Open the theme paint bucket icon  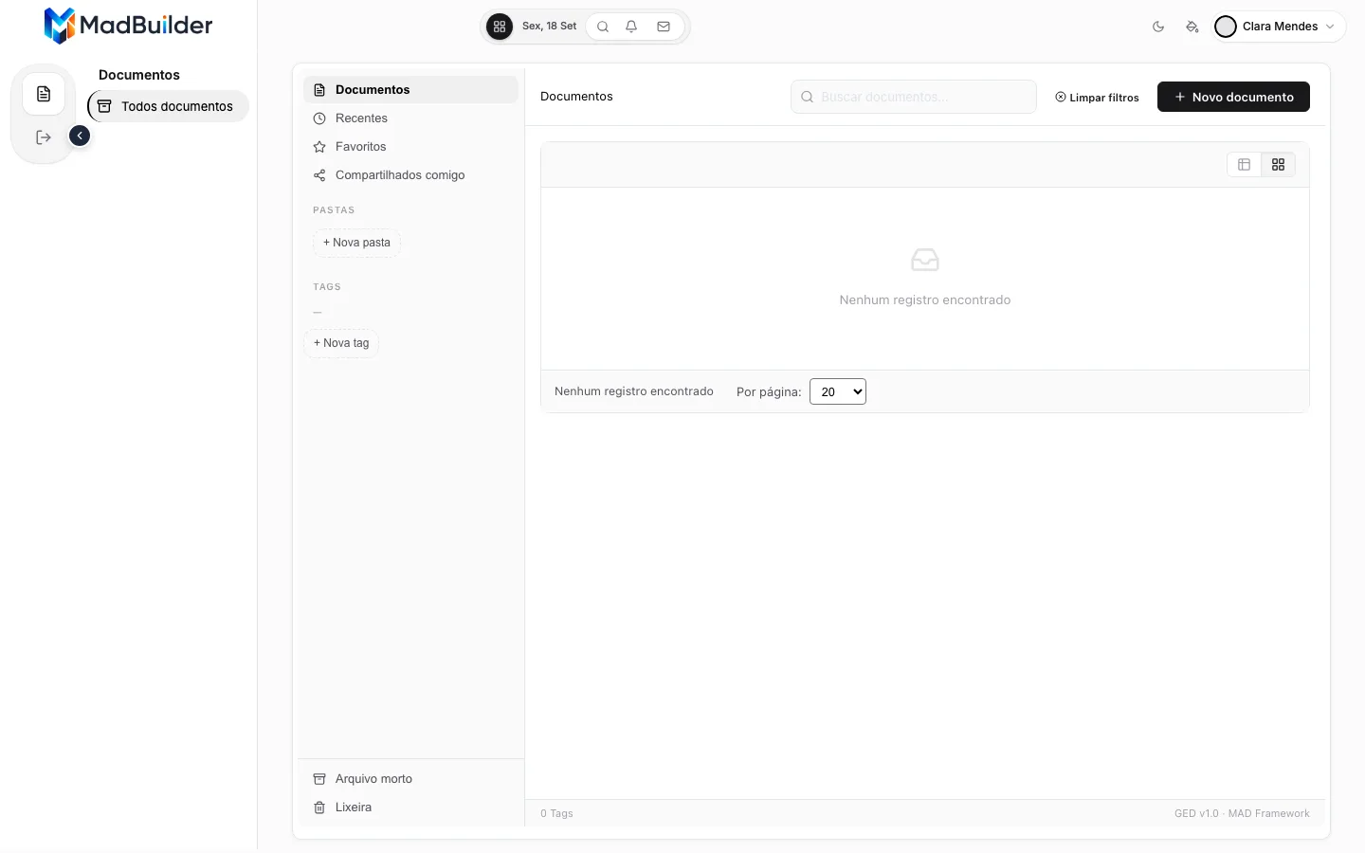coord(1192,27)
